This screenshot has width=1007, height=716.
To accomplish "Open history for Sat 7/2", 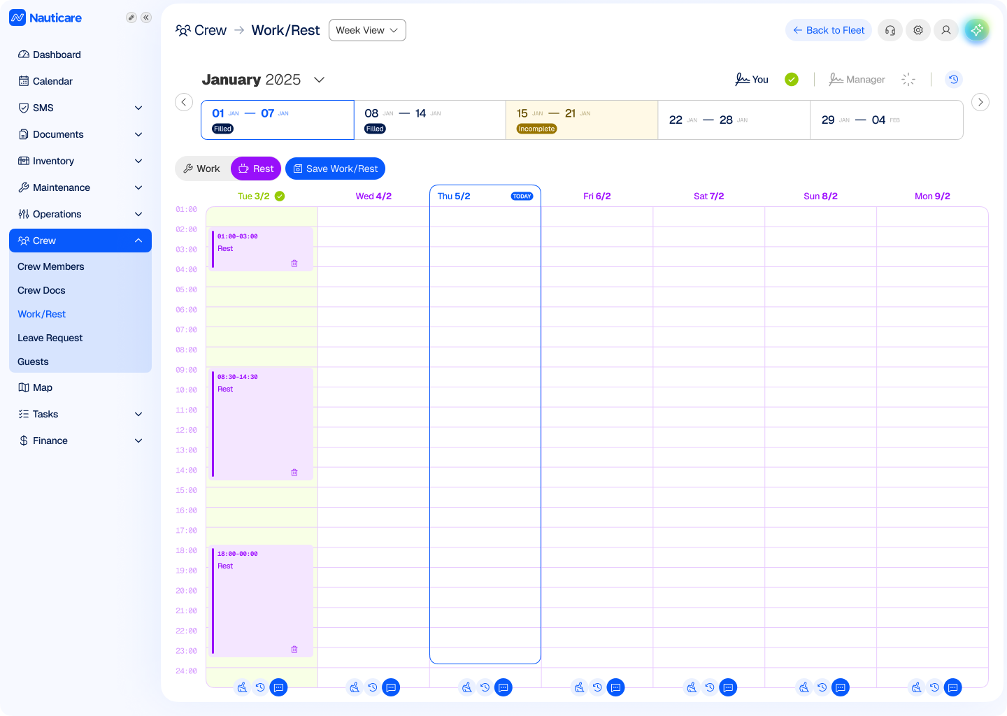I will click(x=710, y=687).
